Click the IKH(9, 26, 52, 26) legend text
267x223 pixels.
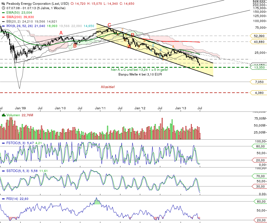[20, 26]
